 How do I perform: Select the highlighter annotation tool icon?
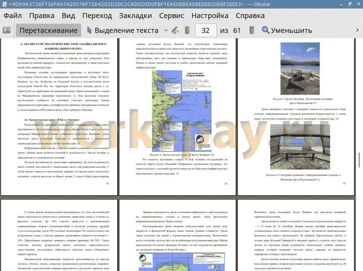point(176,30)
